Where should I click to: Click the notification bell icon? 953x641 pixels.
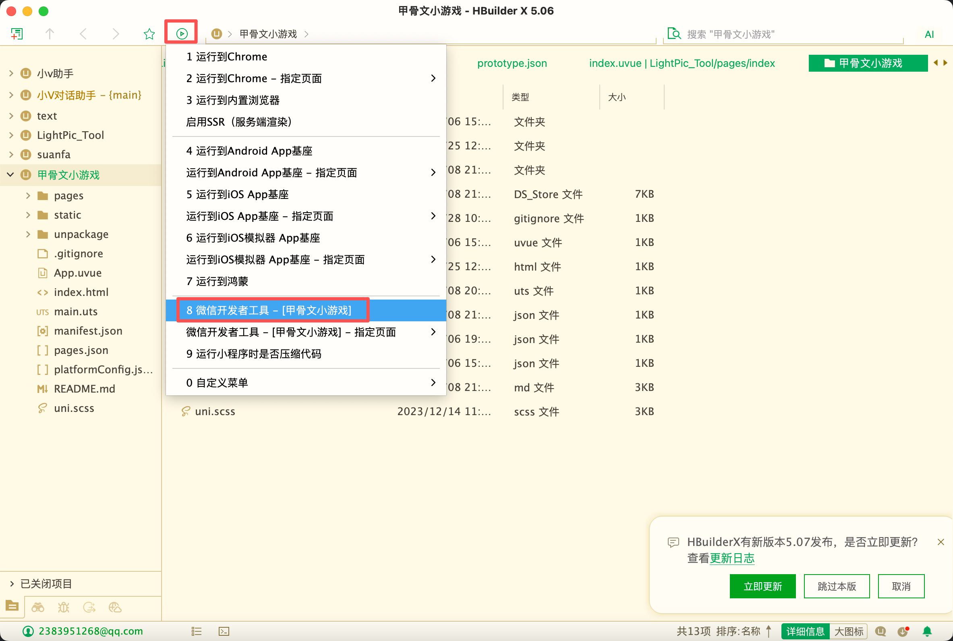click(x=927, y=631)
